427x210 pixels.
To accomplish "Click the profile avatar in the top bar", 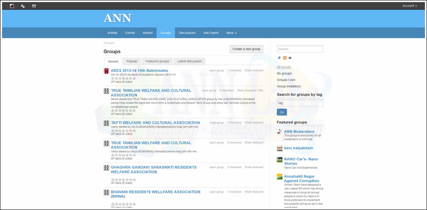I will (x=12, y=6).
